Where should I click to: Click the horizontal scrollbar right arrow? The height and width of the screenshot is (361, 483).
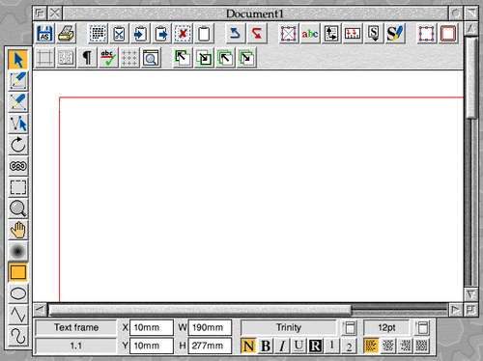coord(456,310)
